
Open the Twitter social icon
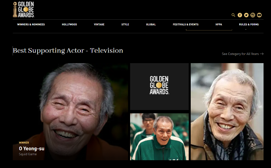pyautogui.click(x=246, y=15)
